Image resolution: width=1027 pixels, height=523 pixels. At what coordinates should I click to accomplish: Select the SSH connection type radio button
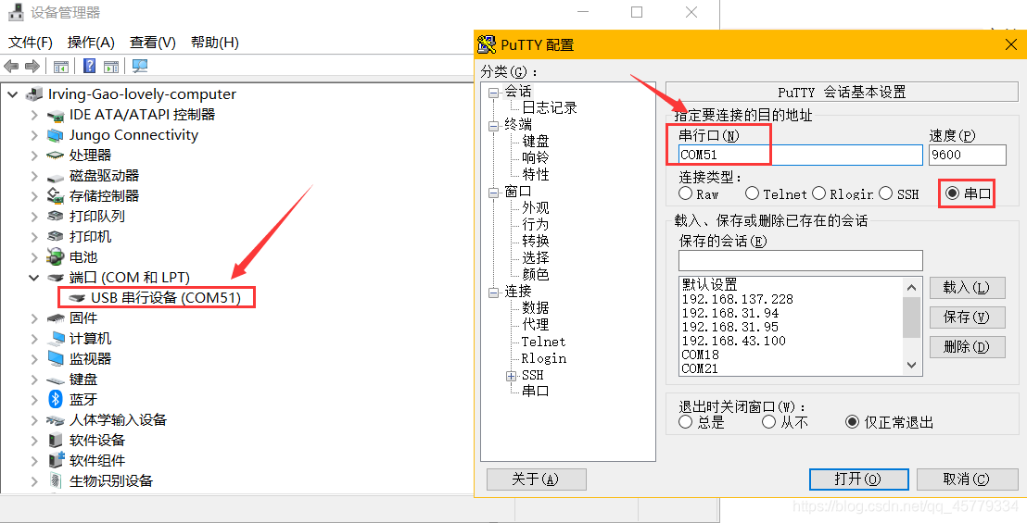point(886,193)
